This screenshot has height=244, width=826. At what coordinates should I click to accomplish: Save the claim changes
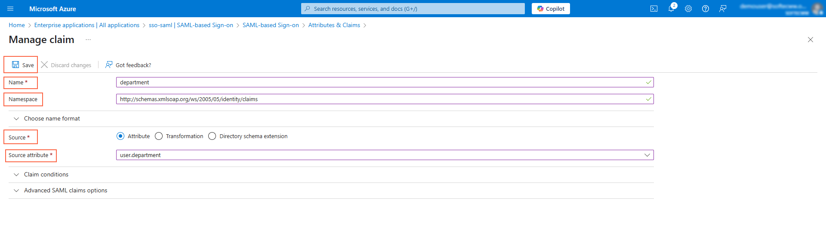[22, 65]
